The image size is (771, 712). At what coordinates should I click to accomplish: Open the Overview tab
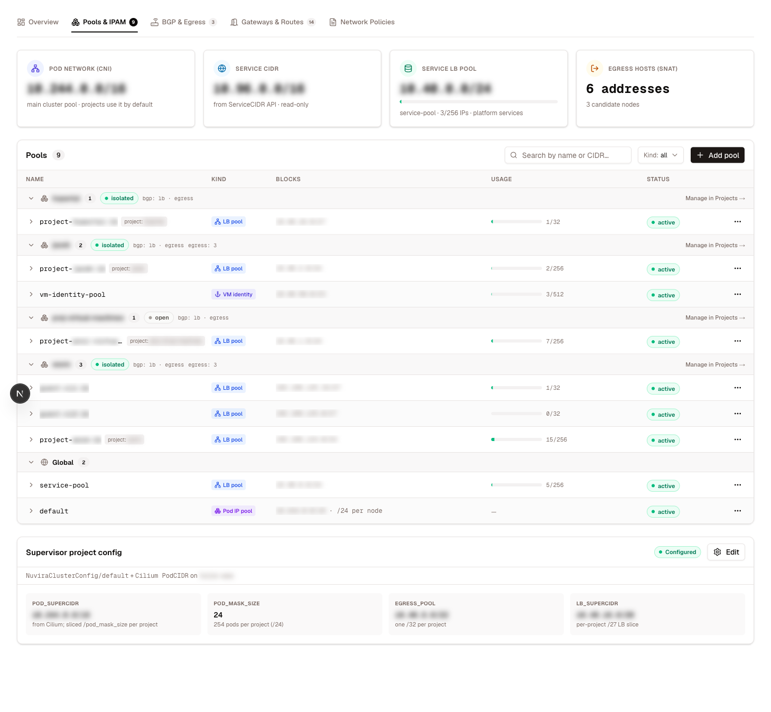coord(38,22)
